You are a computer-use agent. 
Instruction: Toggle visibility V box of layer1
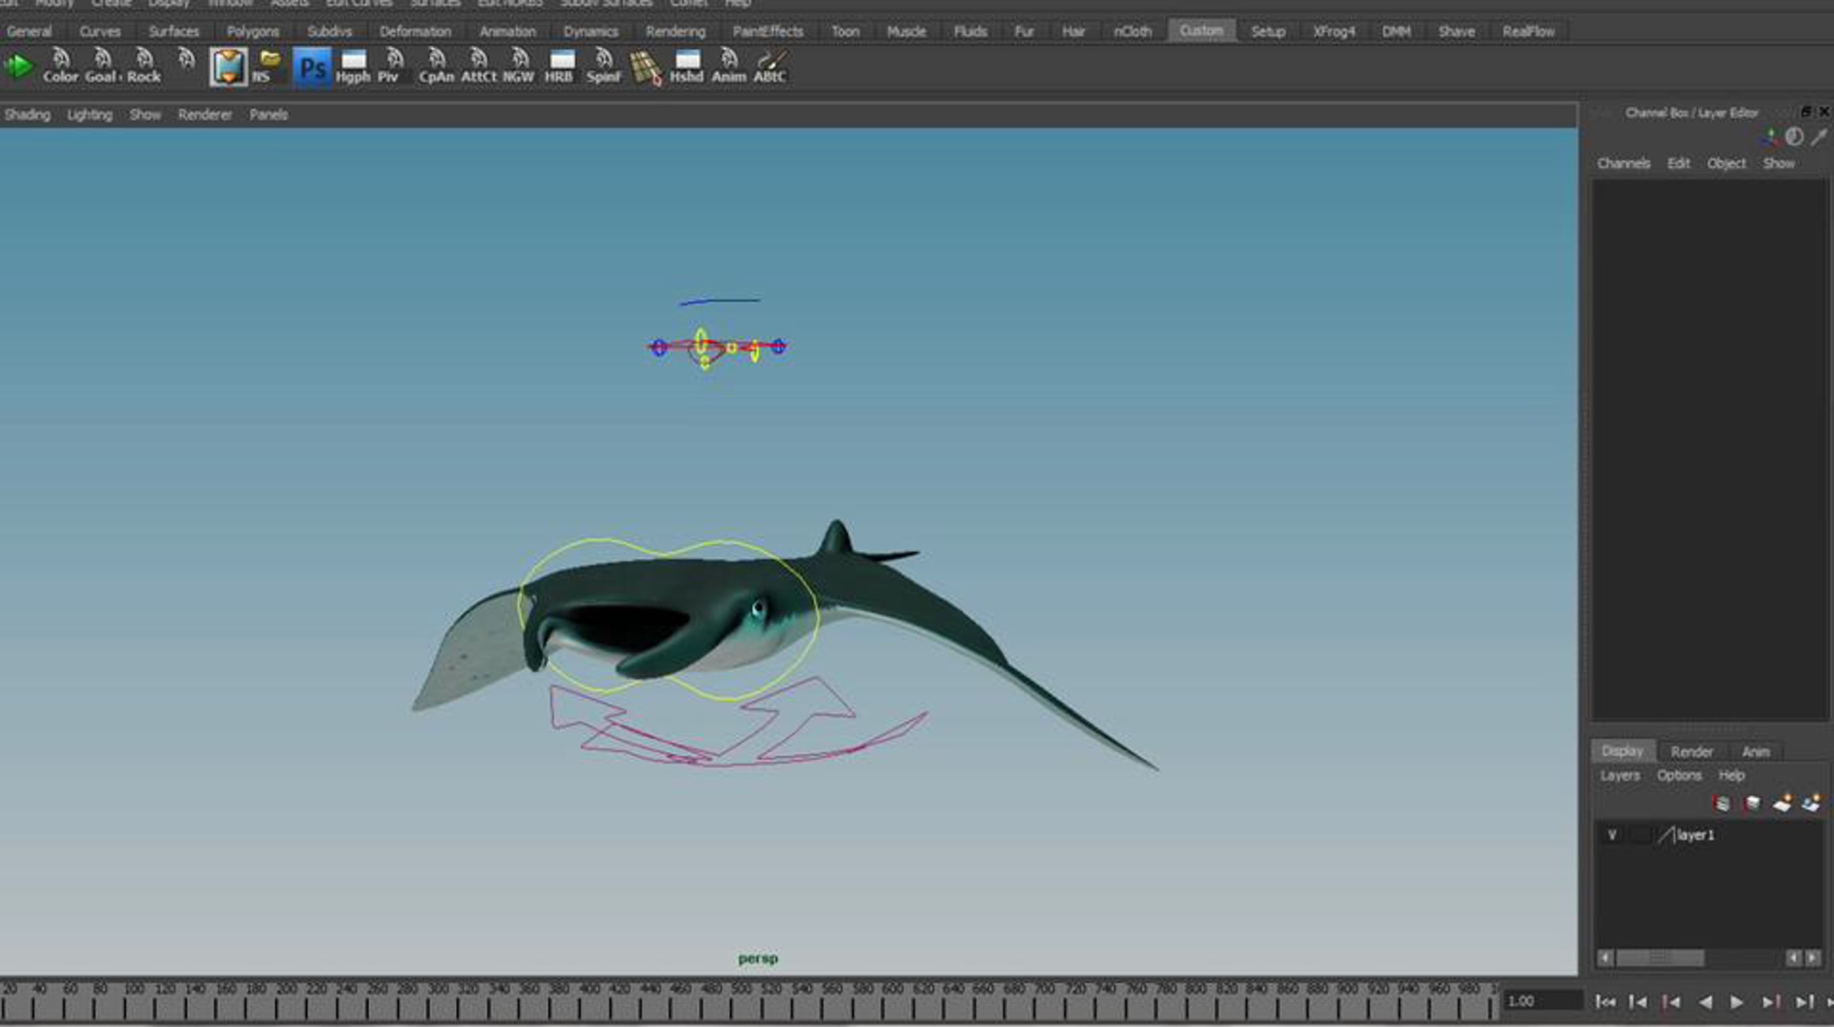click(x=1612, y=835)
